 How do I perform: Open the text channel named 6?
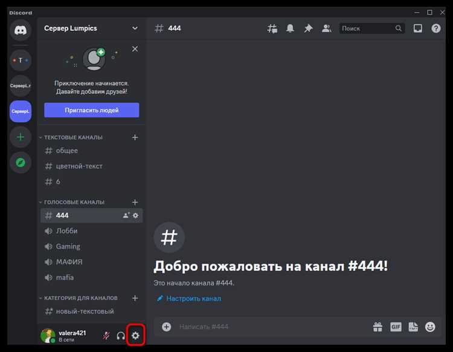[92, 181]
